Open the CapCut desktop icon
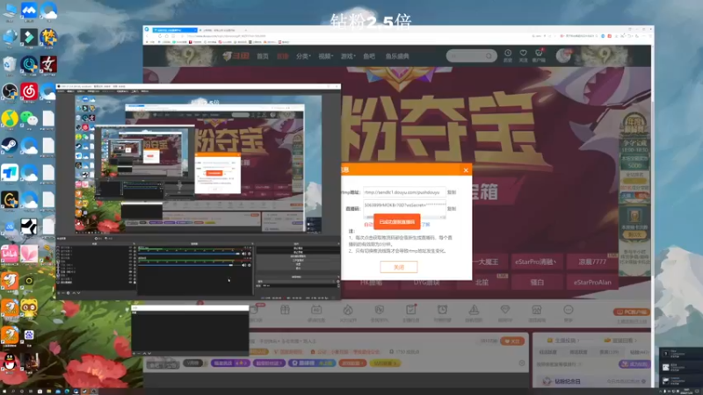Image resolution: width=703 pixels, height=395 pixels. click(29, 226)
